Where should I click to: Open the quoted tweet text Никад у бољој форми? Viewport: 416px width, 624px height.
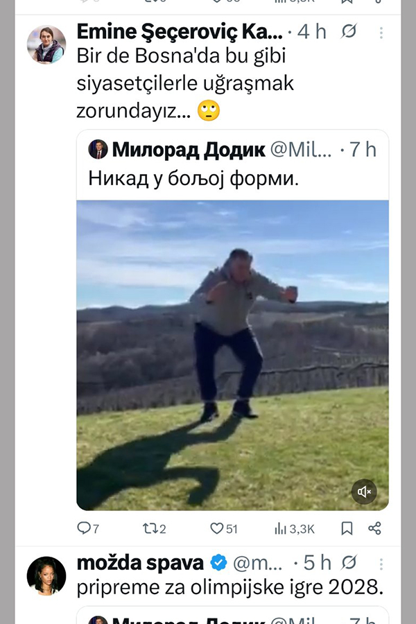(193, 178)
